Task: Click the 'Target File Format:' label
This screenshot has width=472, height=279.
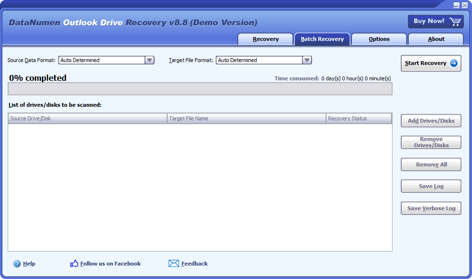Action: pyautogui.click(x=191, y=60)
